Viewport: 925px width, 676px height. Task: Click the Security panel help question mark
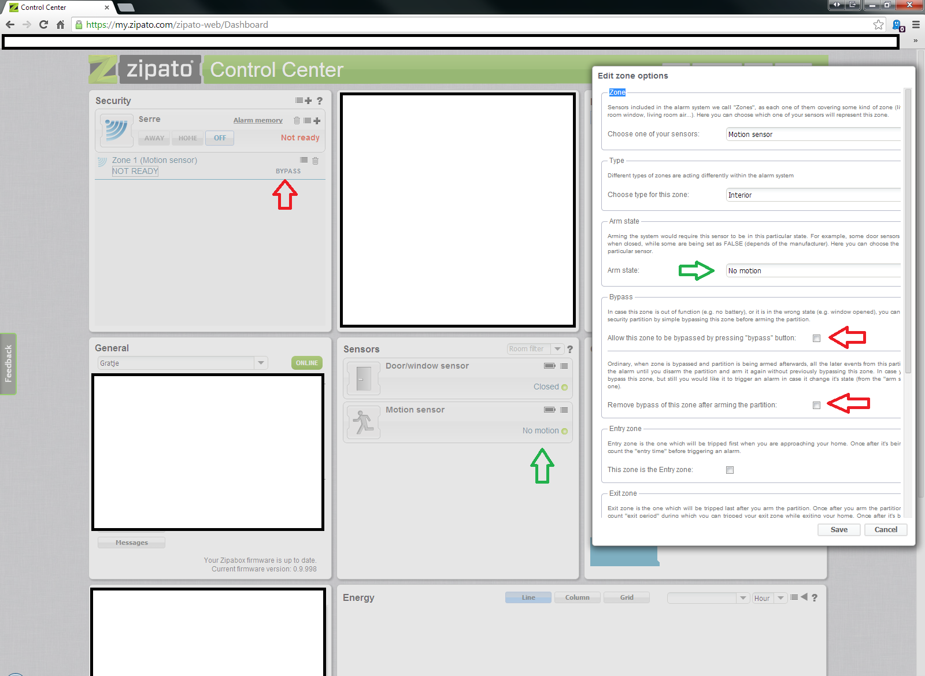[319, 101]
